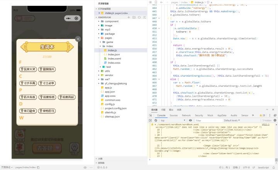
Task: Show more DevTools tabs chevron
Action: (x=253, y=115)
